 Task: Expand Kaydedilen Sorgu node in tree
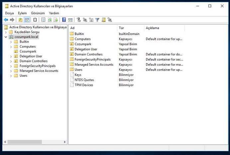tap(6, 32)
